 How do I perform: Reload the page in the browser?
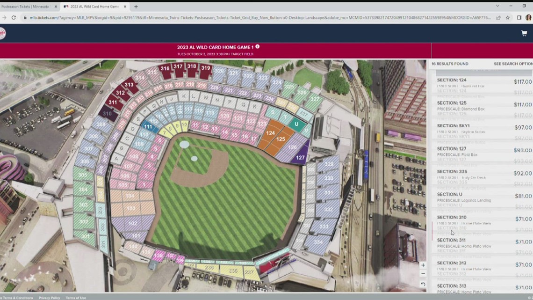[x=14, y=18]
